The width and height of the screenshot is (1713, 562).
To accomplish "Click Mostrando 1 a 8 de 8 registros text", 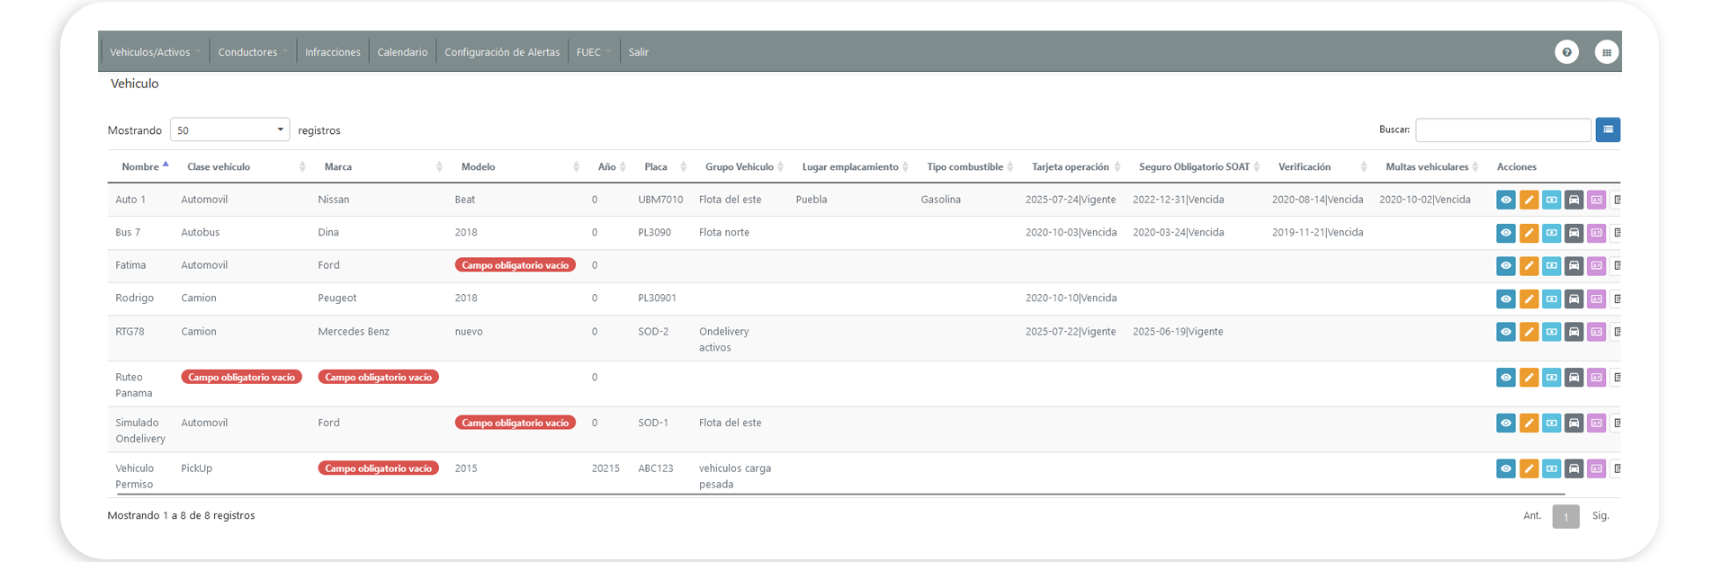I will pos(181,516).
